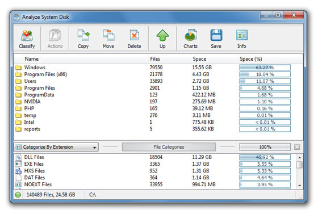Click the 'C:\' path in status bar
Screen dimensions: 318x214
point(93,195)
